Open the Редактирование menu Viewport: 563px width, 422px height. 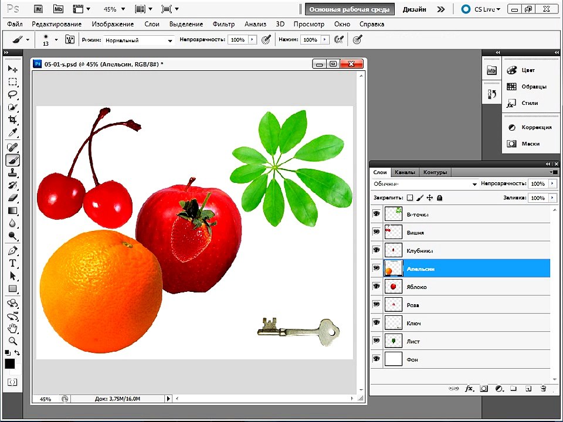[x=57, y=24]
